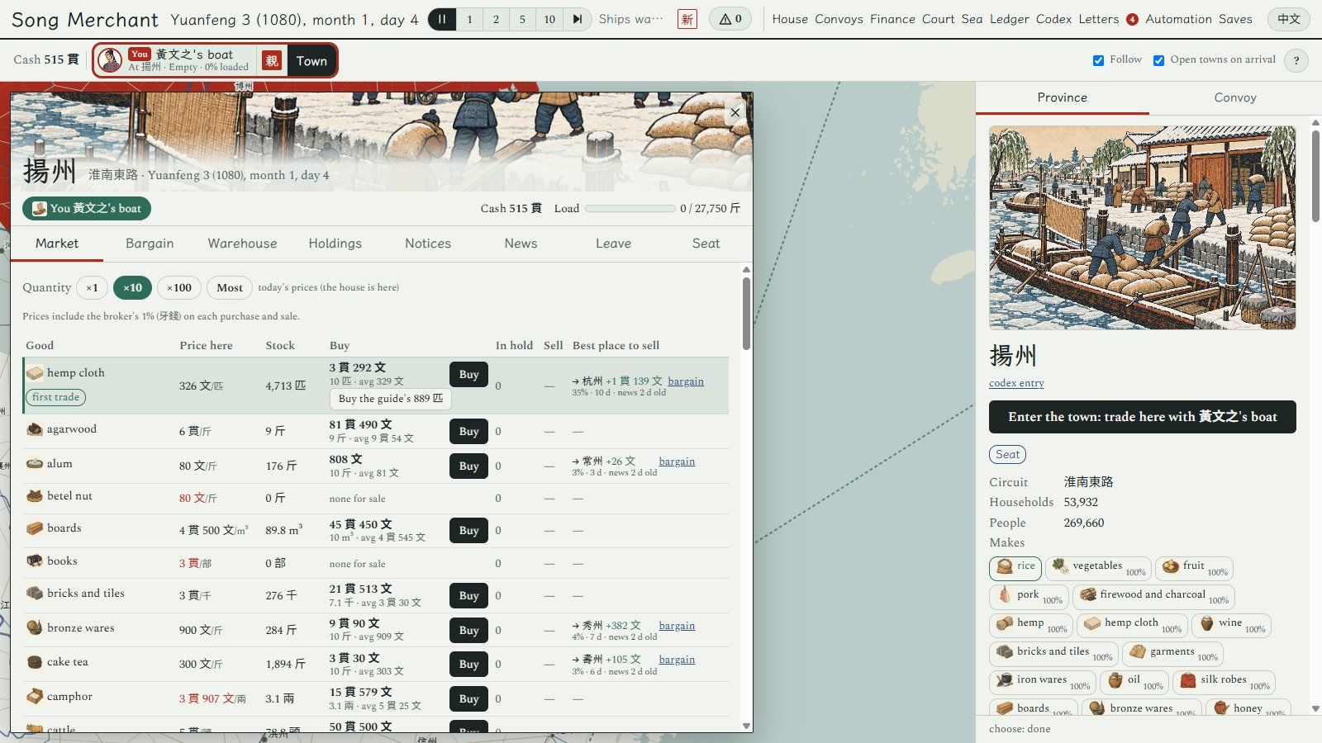Select the garments product chip
This screenshot has width=1322, height=743.
click(x=1172, y=653)
